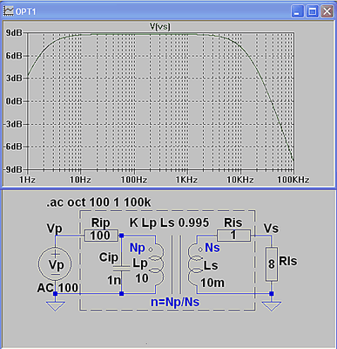Click the OPT1 plot window icon
The image size is (337, 349).
pyautogui.click(x=8, y=11)
